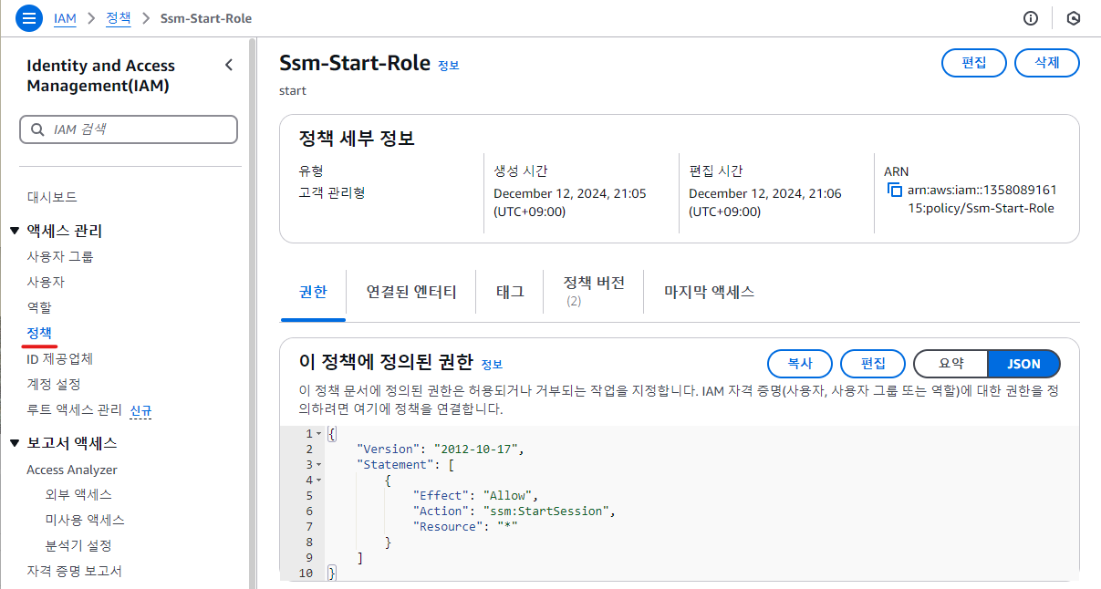Click the "Allow" effect value
Image resolution: width=1101 pixels, height=589 pixels.
(509, 496)
